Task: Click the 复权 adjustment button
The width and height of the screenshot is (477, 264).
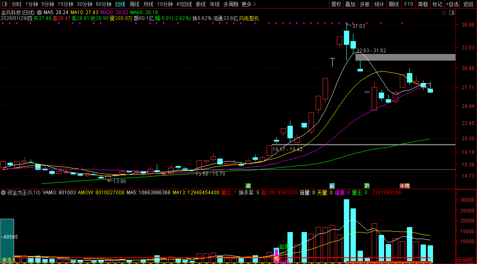Action: pos(336,4)
